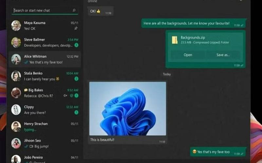
Task: Open Maya Kasuma's avatar
Action: (x=16, y=26)
